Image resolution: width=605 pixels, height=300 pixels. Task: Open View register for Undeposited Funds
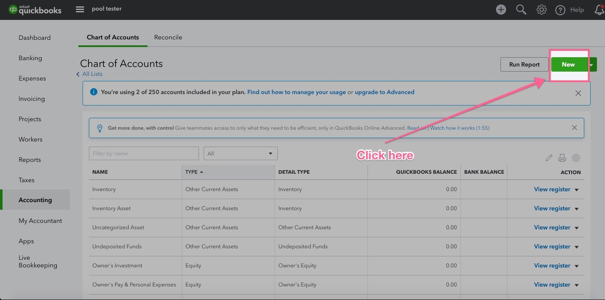pos(552,247)
